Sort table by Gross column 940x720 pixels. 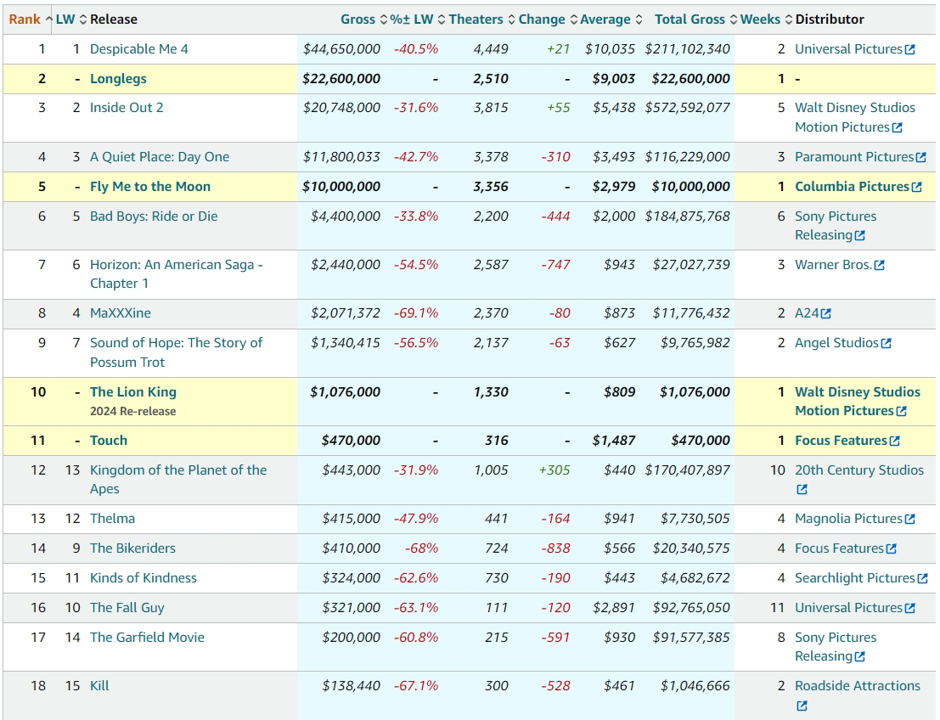(364, 20)
